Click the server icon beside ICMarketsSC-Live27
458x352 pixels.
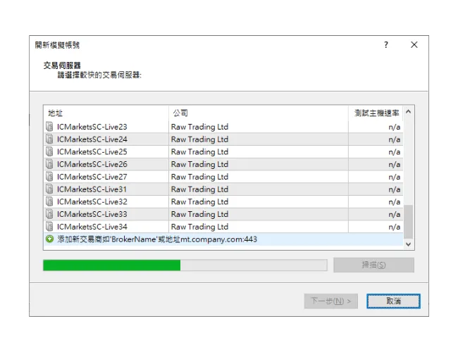pyautogui.click(x=49, y=177)
